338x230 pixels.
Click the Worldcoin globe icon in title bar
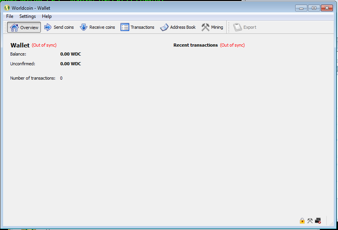[x=7, y=8]
